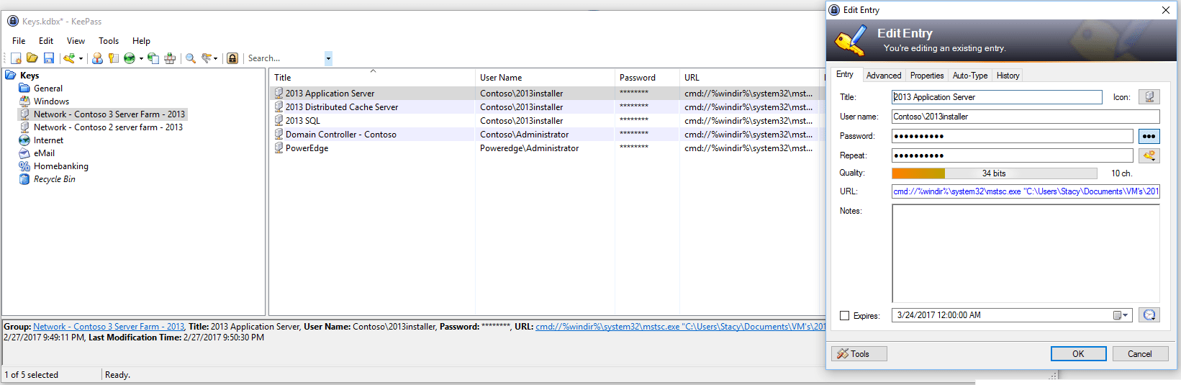Select Network - Contoso 2 server farm group
The height and width of the screenshot is (385, 1181).
tap(108, 127)
